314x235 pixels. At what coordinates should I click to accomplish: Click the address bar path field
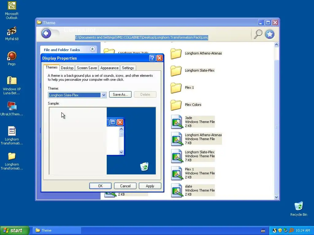point(142,37)
